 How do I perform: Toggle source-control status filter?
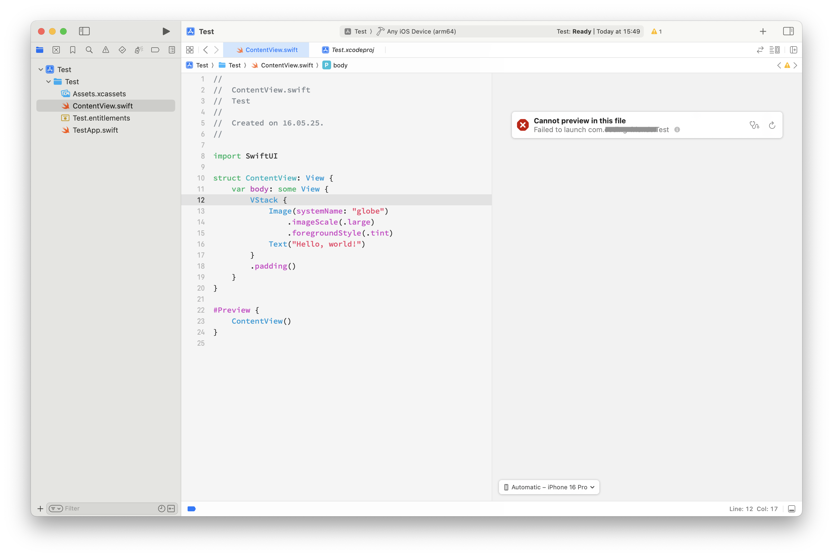click(x=171, y=509)
